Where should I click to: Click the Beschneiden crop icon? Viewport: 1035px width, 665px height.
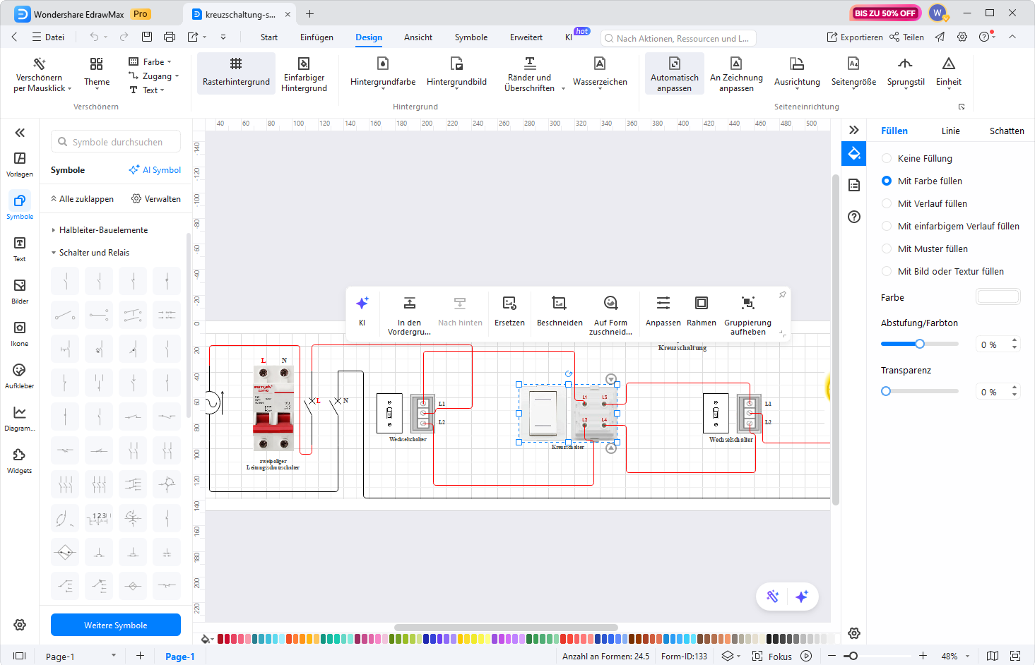[560, 304]
